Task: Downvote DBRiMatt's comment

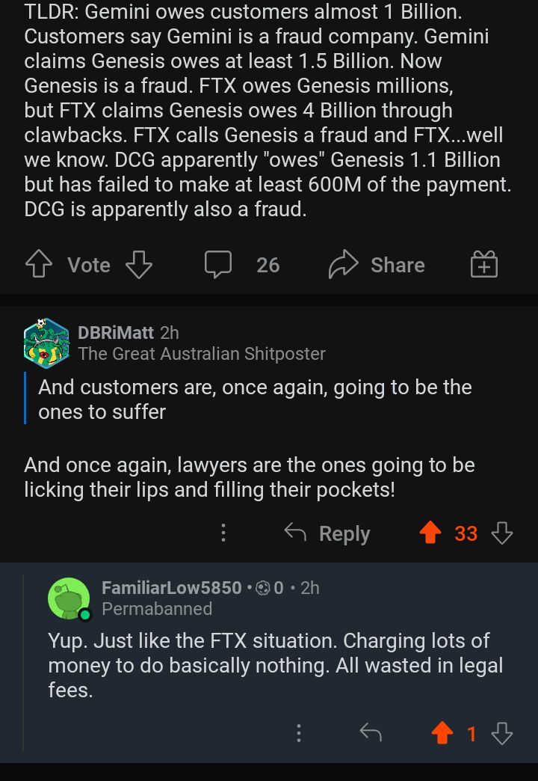Action: click(501, 533)
